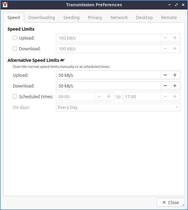Viewport: 188px width, 210px height.
Task: Click the Transmission app icon in title bar
Action: [x=5, y=5]
